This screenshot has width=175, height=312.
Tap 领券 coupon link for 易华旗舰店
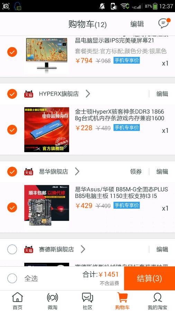pyautogui.click(x=136, y=172)
